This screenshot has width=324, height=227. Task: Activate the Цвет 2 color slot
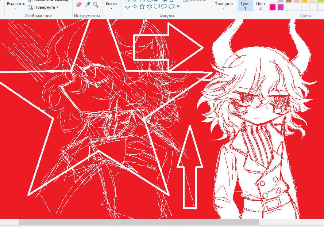pos(261,5)
